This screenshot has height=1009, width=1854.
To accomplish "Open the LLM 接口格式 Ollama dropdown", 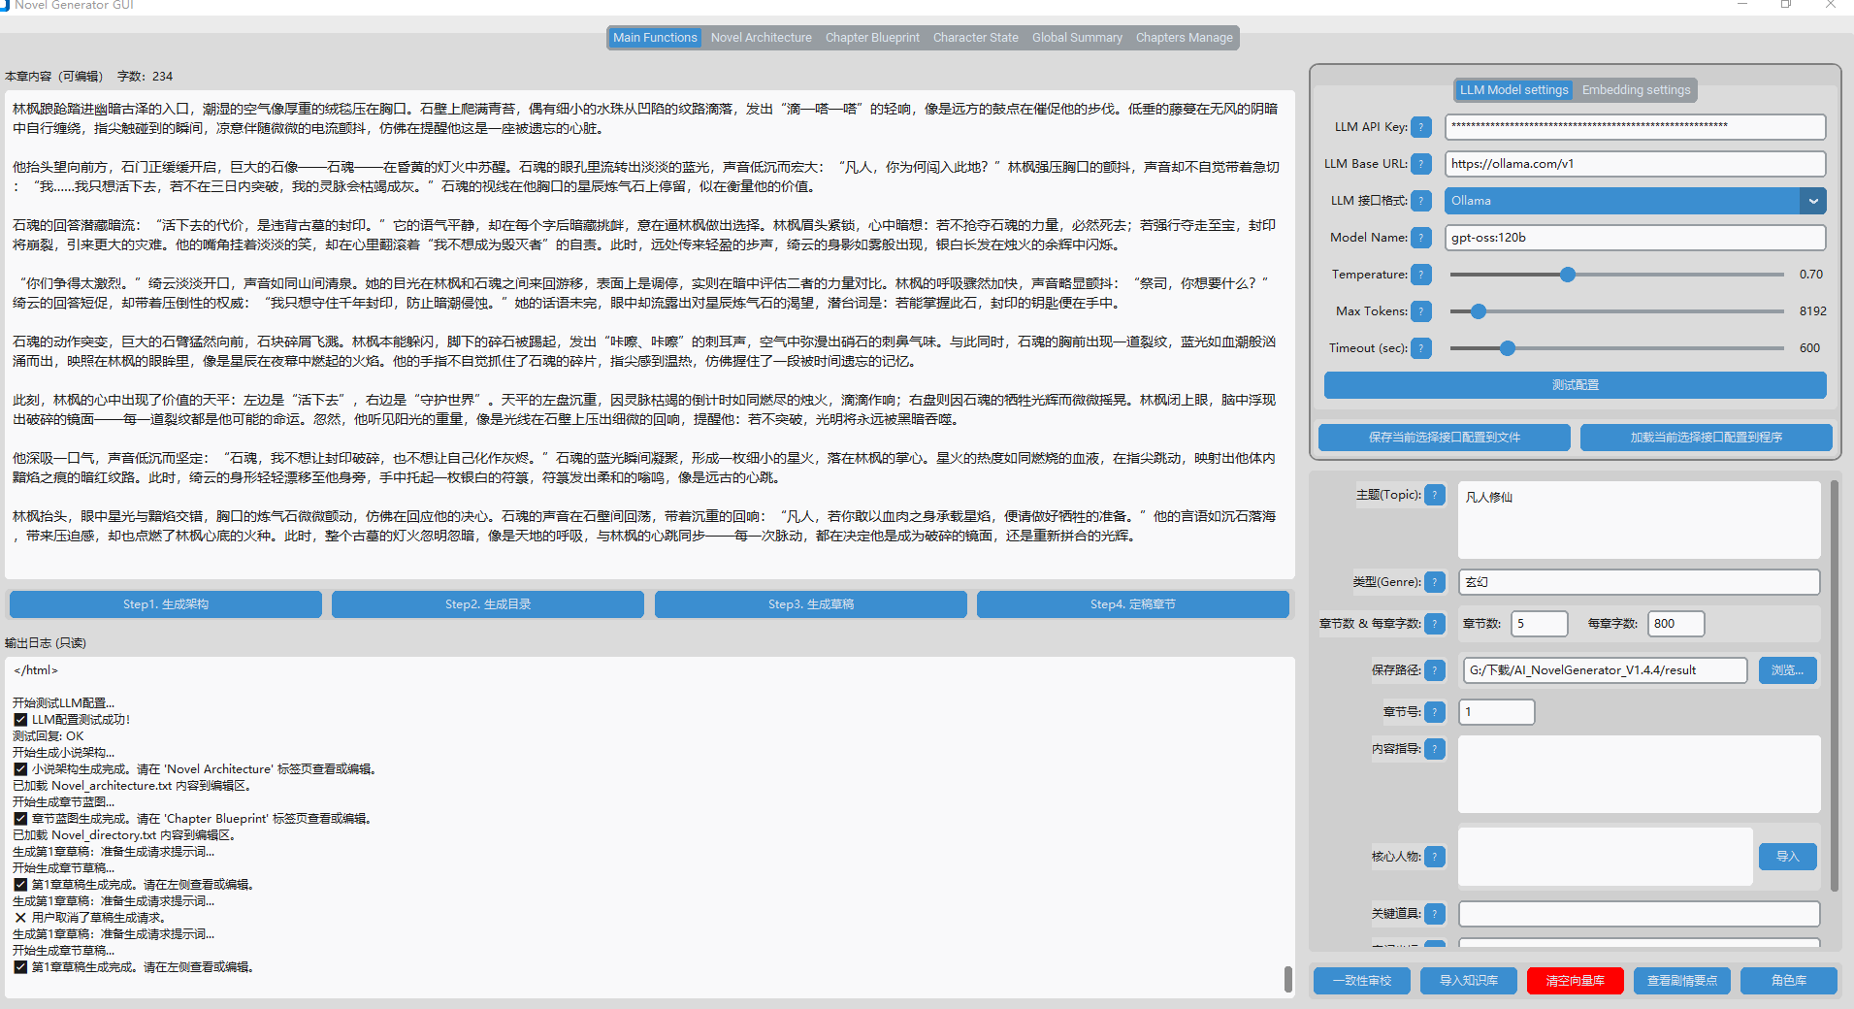I will point(1635,201).
